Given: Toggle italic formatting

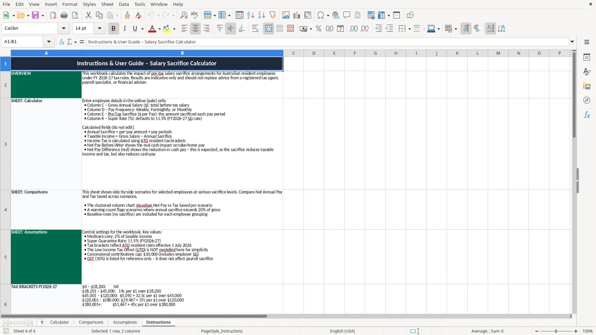Looking at the screenshot, I should pos(125,29).
